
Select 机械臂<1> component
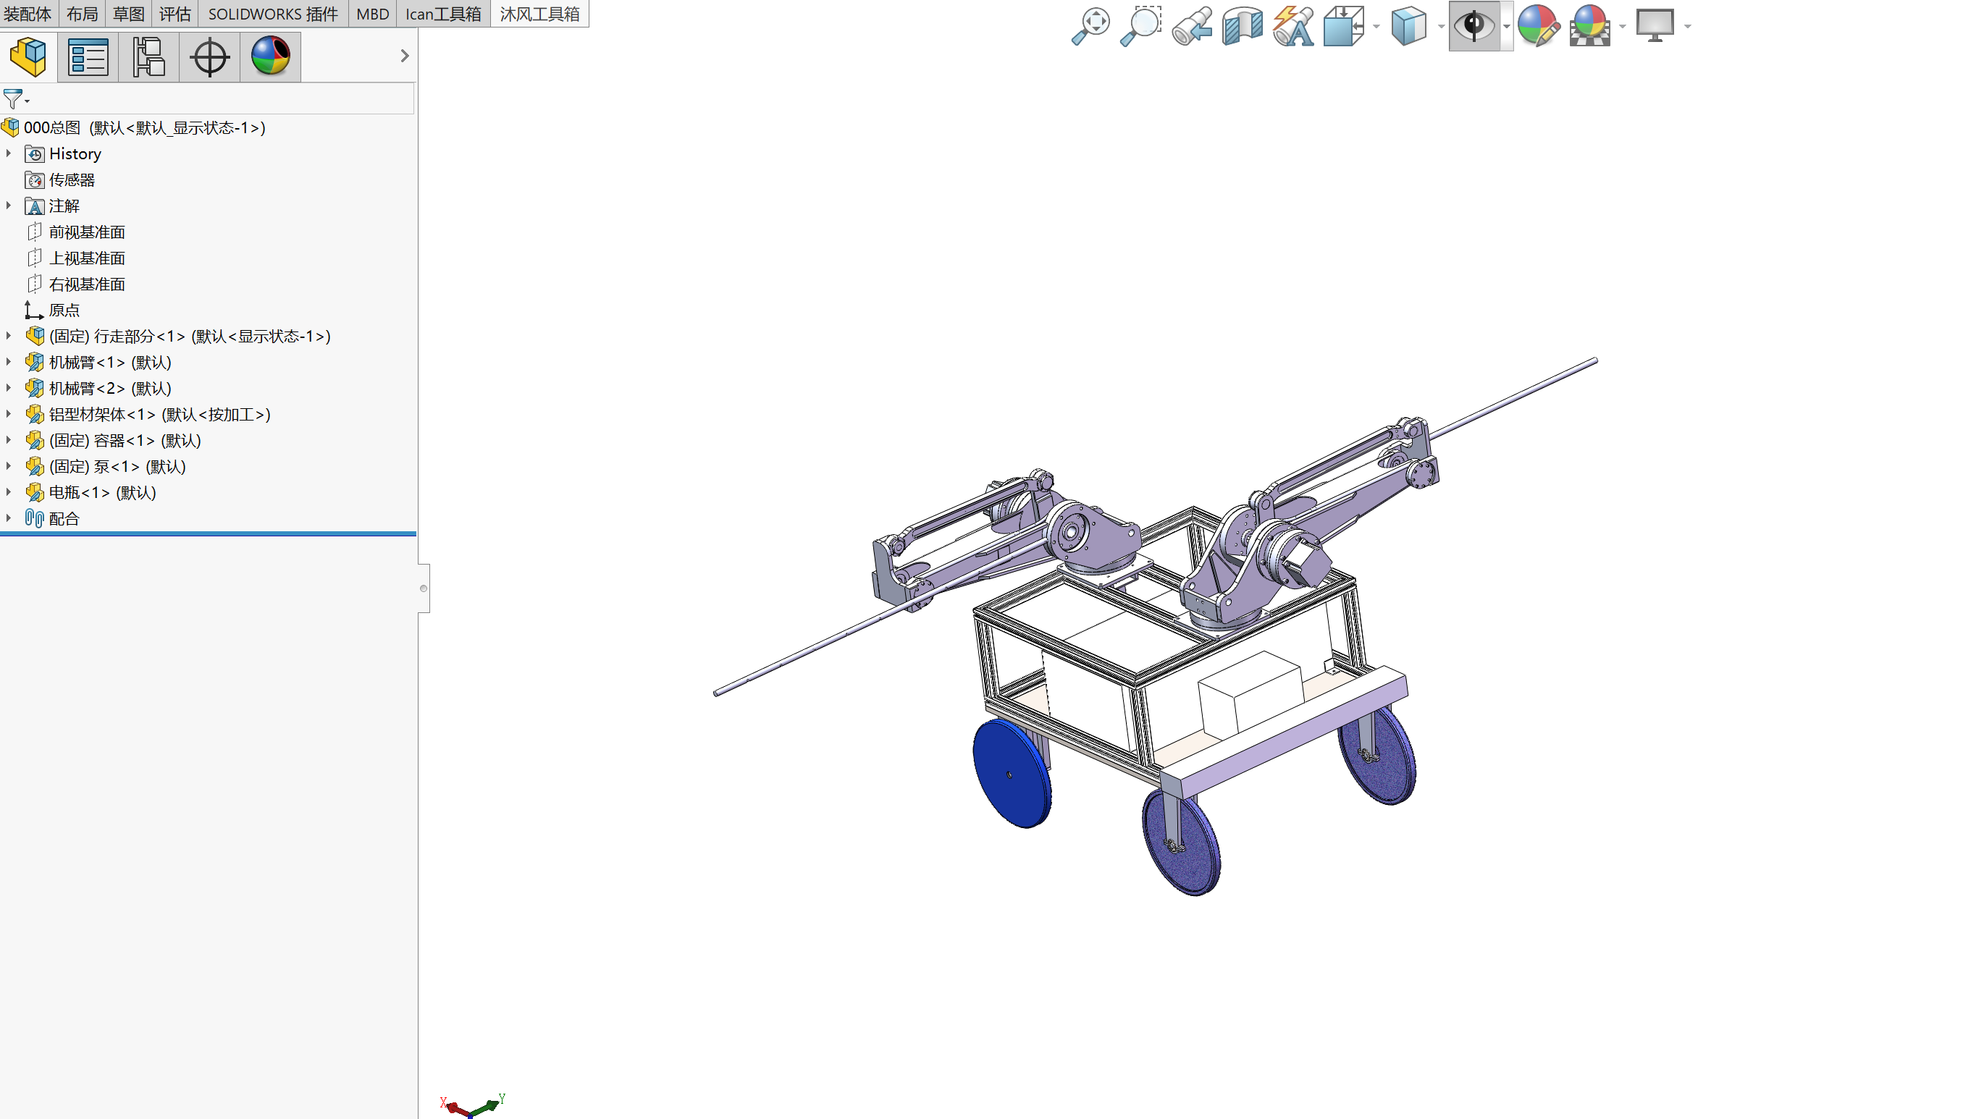tap(110, 363)
